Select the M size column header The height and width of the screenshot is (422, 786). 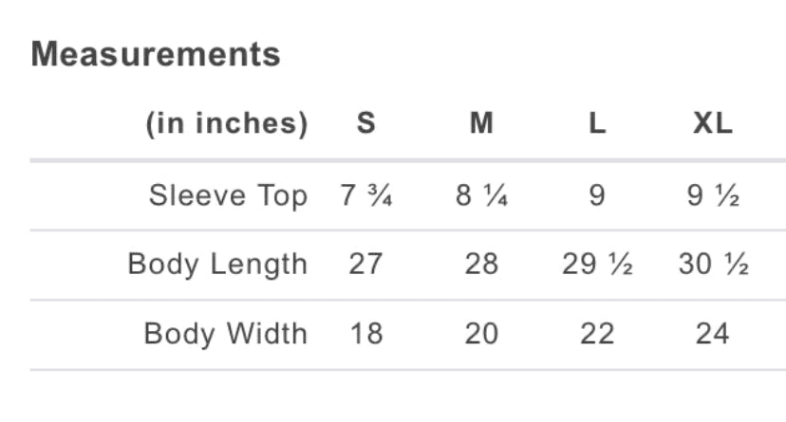coord(482,124)
